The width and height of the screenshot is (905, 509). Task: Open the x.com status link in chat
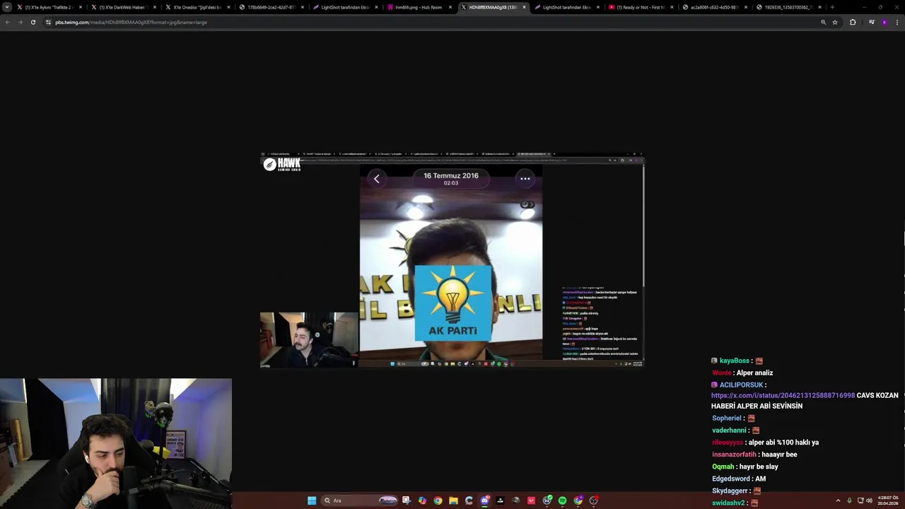783,395
